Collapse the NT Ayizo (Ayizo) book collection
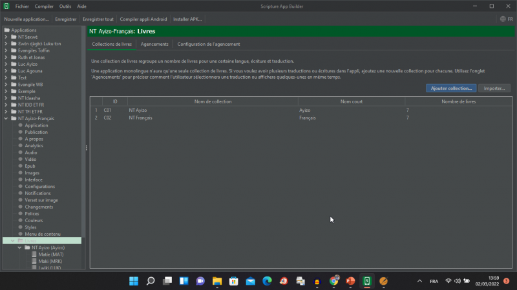 click(19, 247)
